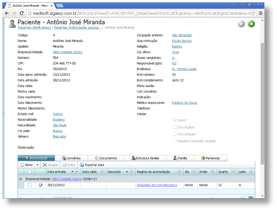Switch to the Família tab
Viewport: 277px width, 211px height.
click(180, 158)
